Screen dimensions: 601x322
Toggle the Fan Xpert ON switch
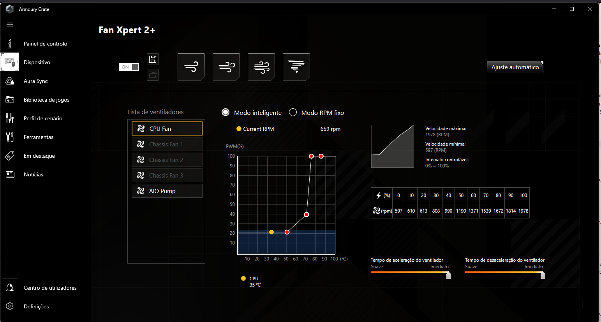pos(129,67)
